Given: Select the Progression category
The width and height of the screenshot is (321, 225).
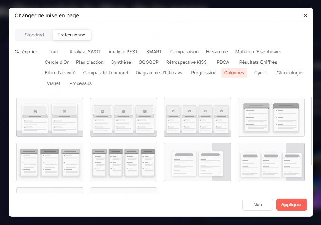Looking at the screenshot, I should pyautogui.click(x=204, y=73).
